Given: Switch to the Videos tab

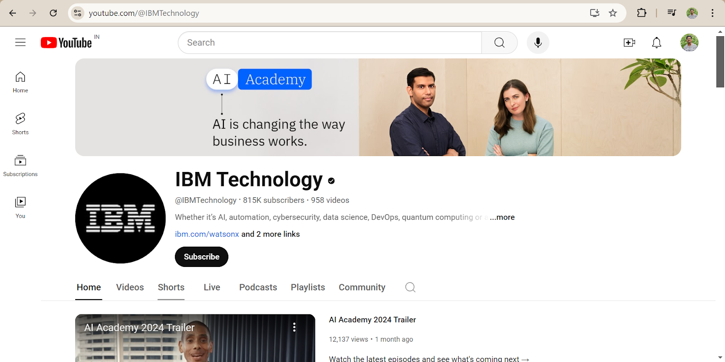Looking at the screenshot, I should tap(130, 287).
